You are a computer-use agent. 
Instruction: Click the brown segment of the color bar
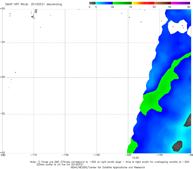162,3
